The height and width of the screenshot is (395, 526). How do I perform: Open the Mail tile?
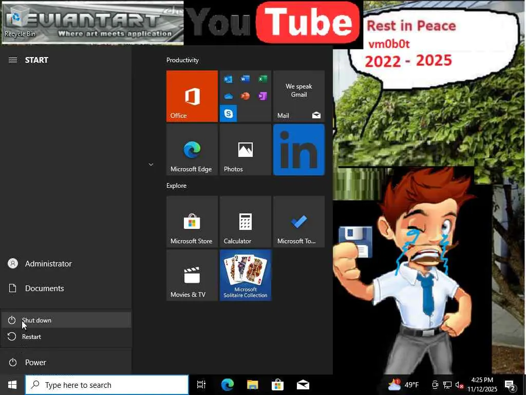298,96
